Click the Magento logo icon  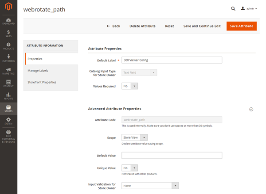click(8, 8)
